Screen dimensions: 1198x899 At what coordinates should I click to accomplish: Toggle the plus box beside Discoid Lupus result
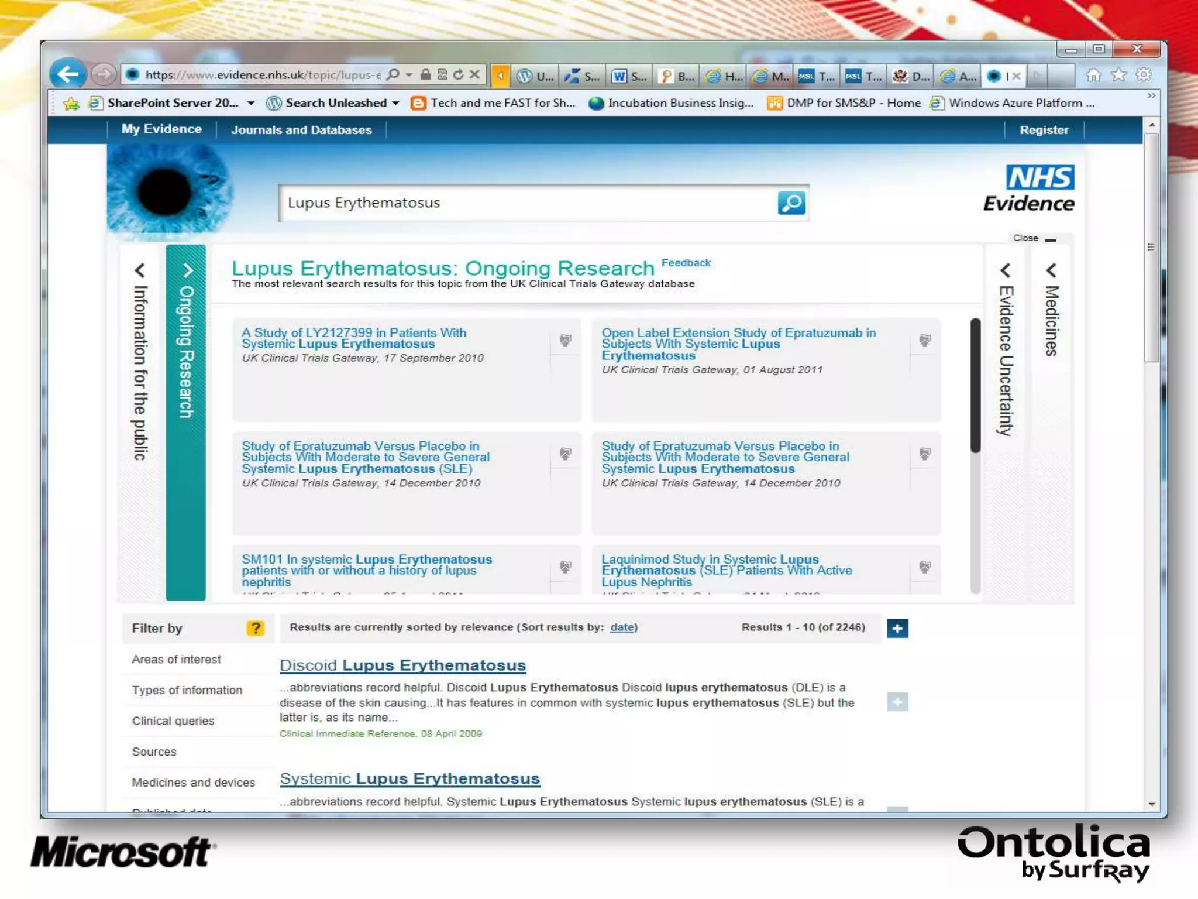897,702
